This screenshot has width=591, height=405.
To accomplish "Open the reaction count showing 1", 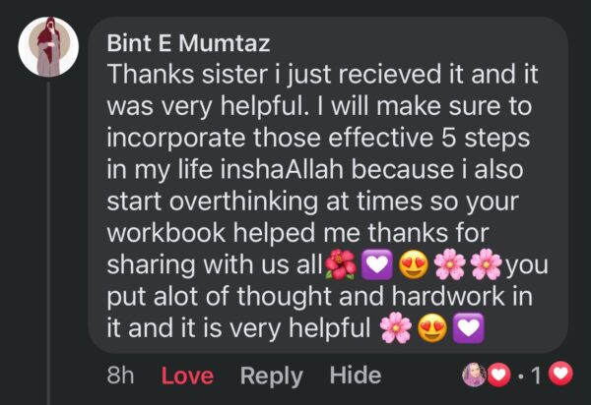I will tap(537, 375).
